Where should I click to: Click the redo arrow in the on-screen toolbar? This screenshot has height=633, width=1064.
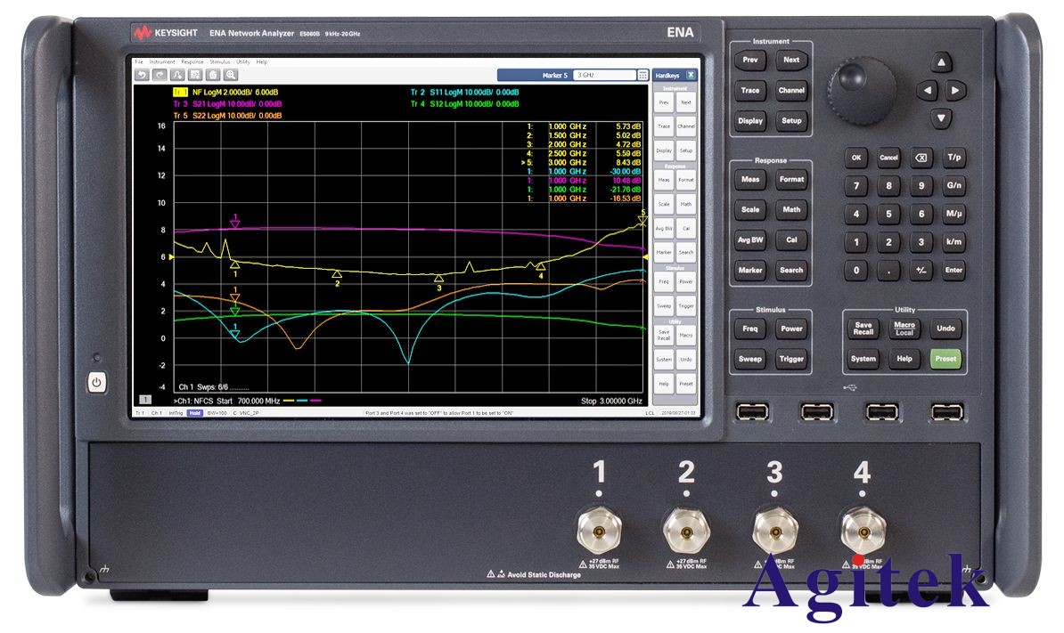coord(160,75)
